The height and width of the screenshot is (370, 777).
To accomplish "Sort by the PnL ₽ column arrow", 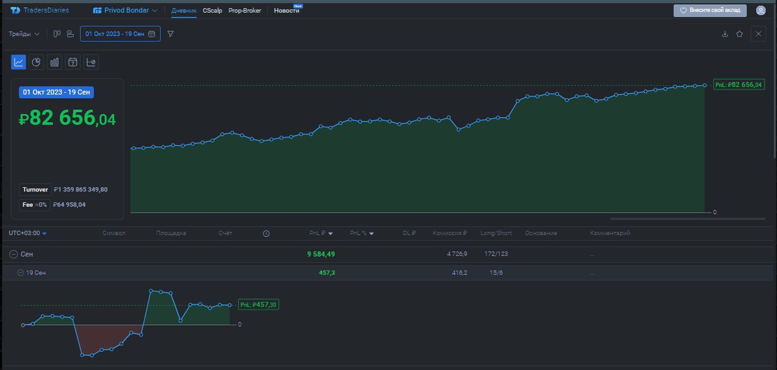I will 331,234.
